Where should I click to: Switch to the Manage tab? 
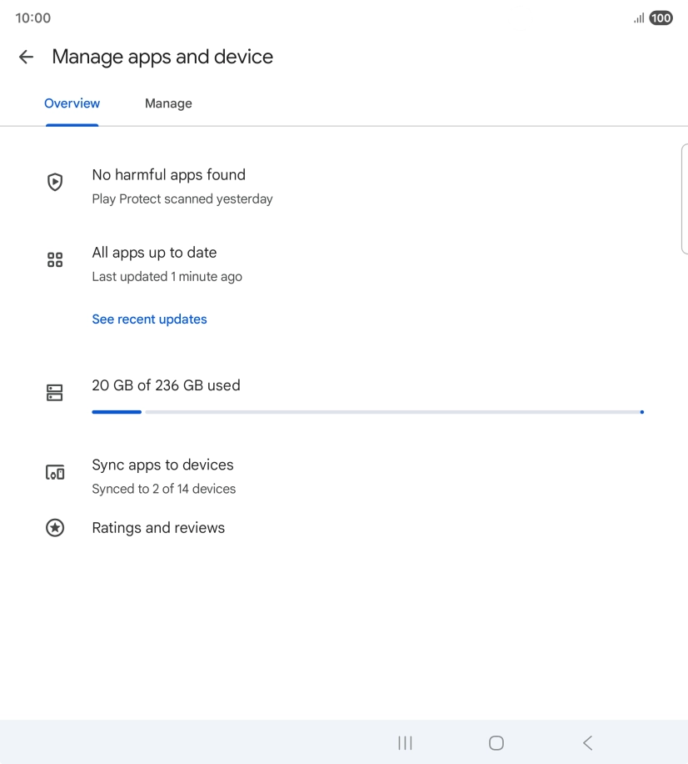click(x=168, y=103)
